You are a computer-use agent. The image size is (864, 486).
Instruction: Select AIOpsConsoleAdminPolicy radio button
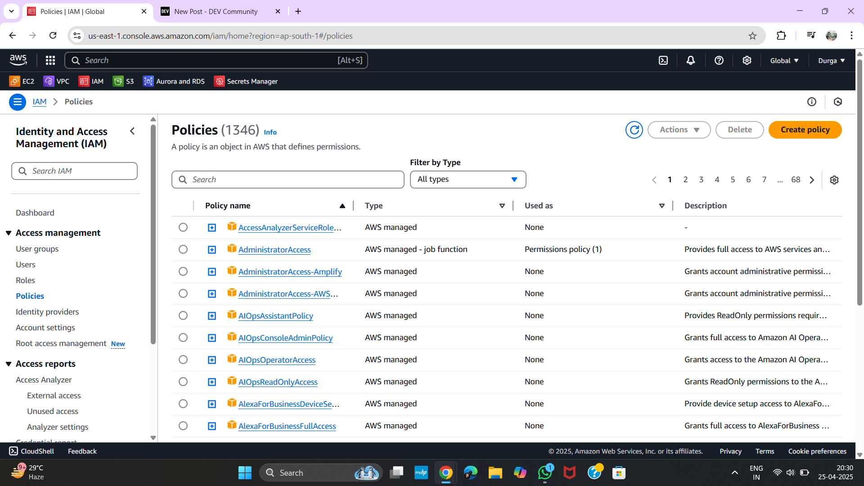click(183, 337)
